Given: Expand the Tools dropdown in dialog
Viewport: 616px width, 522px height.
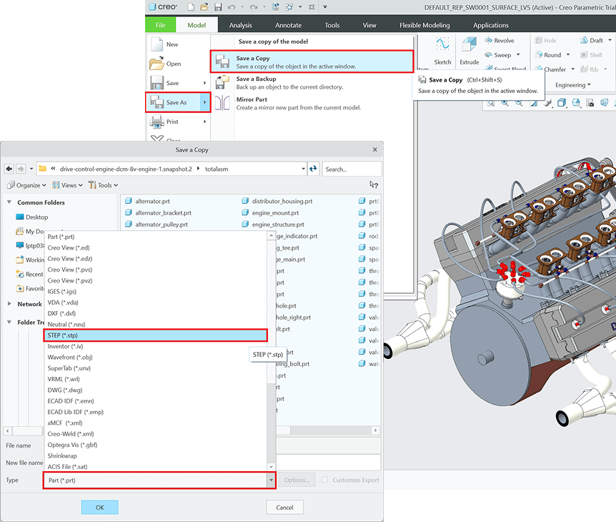Looking at the screenshot, I should [x=103, y=185].
